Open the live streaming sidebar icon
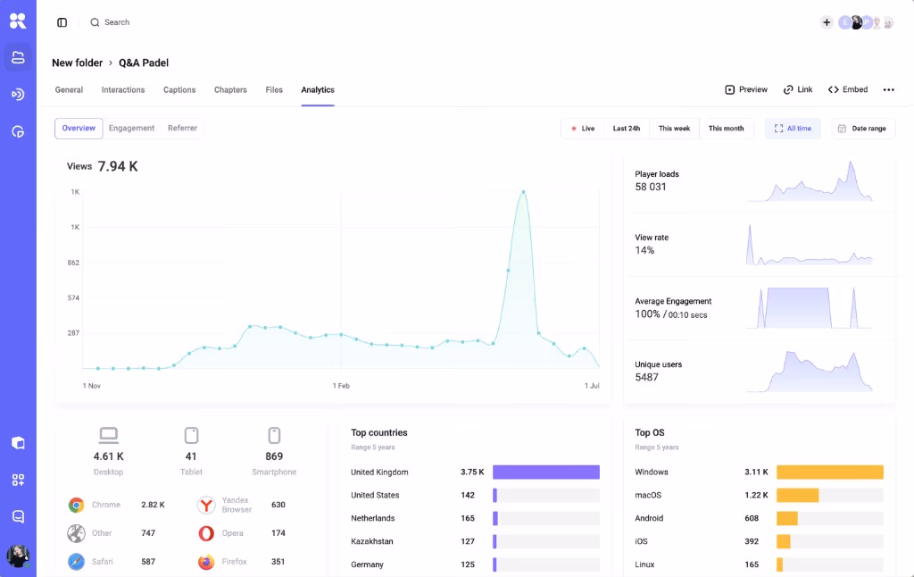Screen dimensions: 914x577 click(x=18, y=94)
